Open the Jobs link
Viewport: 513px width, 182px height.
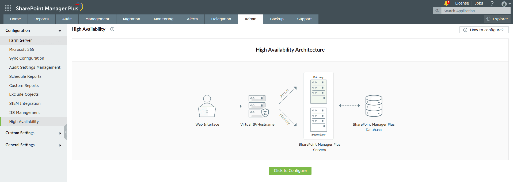click(x=479, y=3)
